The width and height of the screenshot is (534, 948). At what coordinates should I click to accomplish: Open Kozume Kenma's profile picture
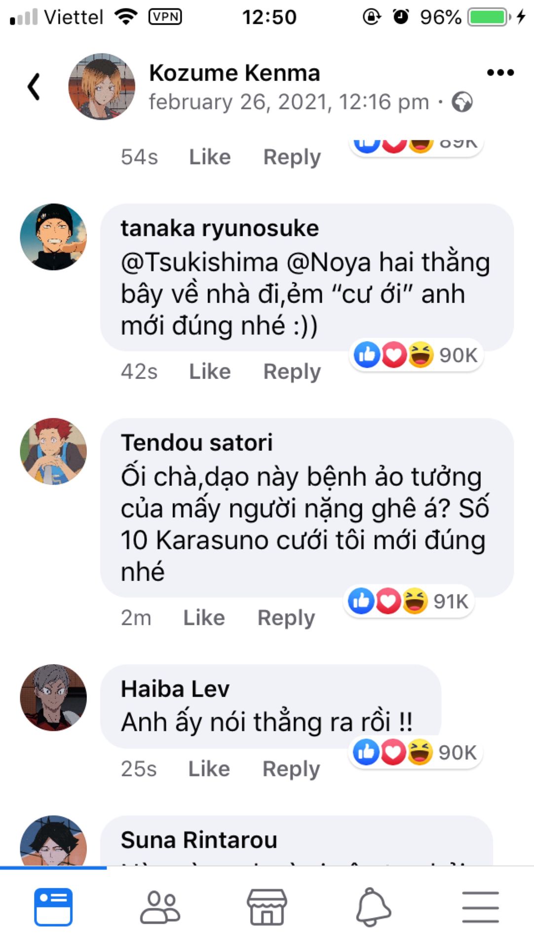click(102, 87)
